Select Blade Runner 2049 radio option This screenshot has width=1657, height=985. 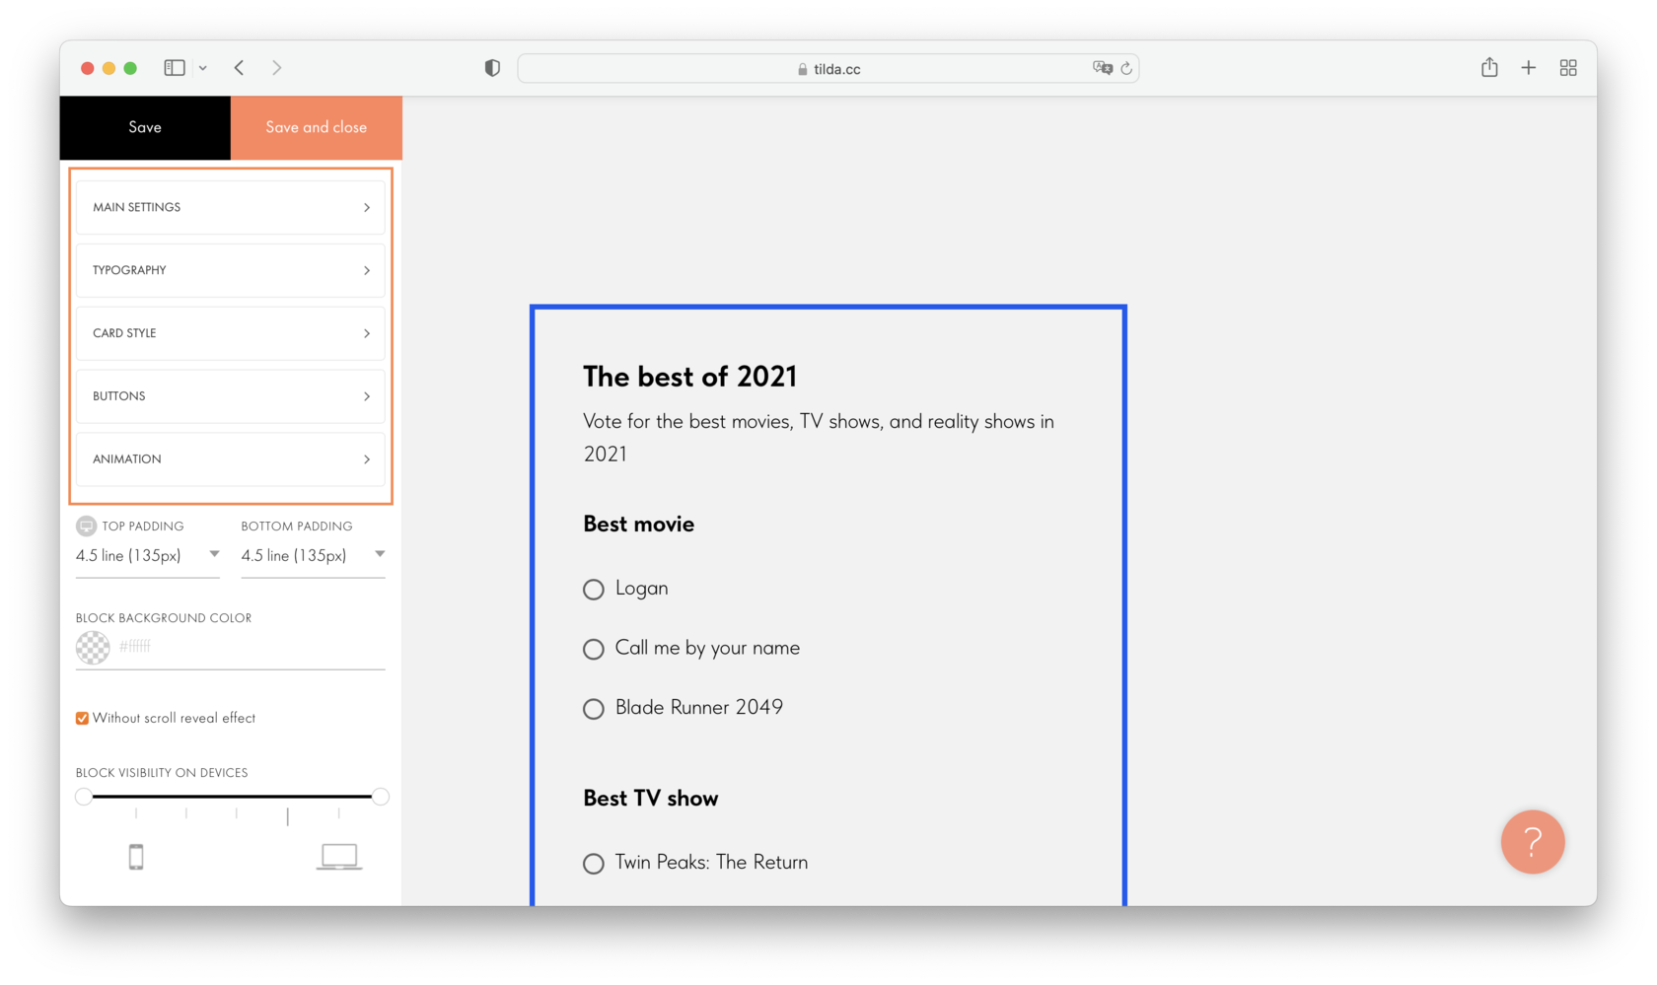pos(594,709)
